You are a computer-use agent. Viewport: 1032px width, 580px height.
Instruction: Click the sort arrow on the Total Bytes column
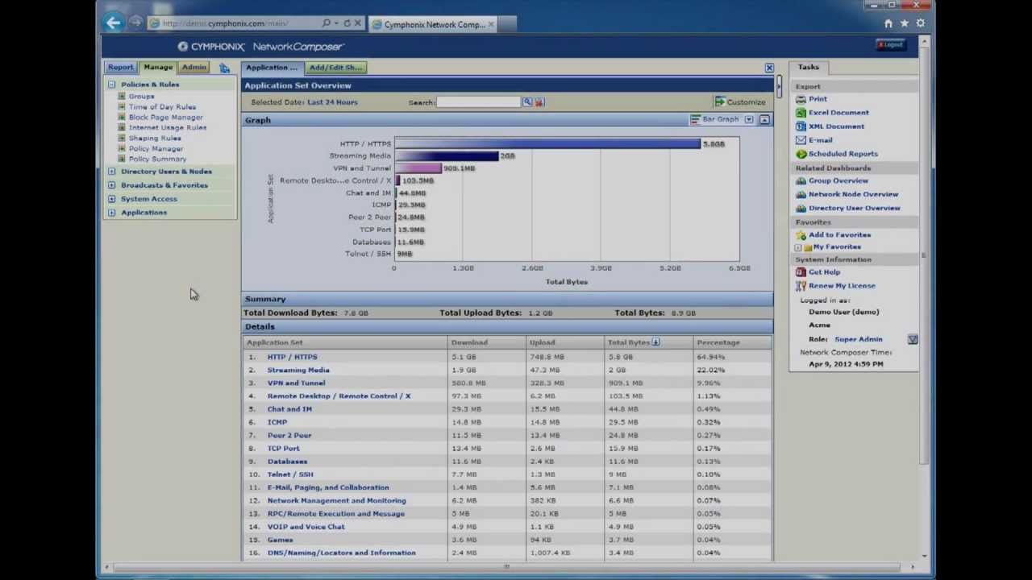click(x=655, y=342)
